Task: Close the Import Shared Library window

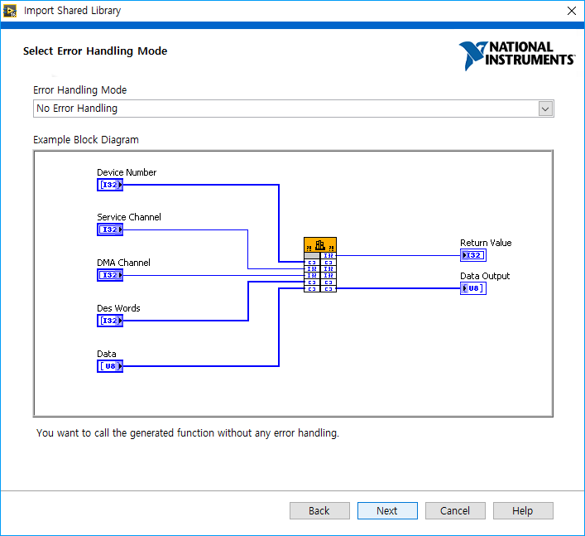Action: click(x=571, y=11)
